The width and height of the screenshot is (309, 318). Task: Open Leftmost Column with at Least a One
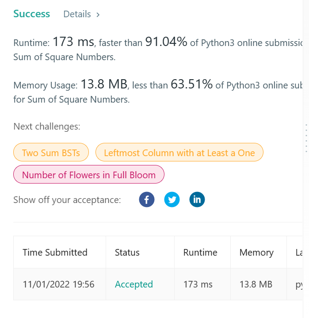pyautogui.click(x=179, y=153)
